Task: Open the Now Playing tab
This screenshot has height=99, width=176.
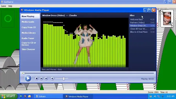Action: click(30, 16)
